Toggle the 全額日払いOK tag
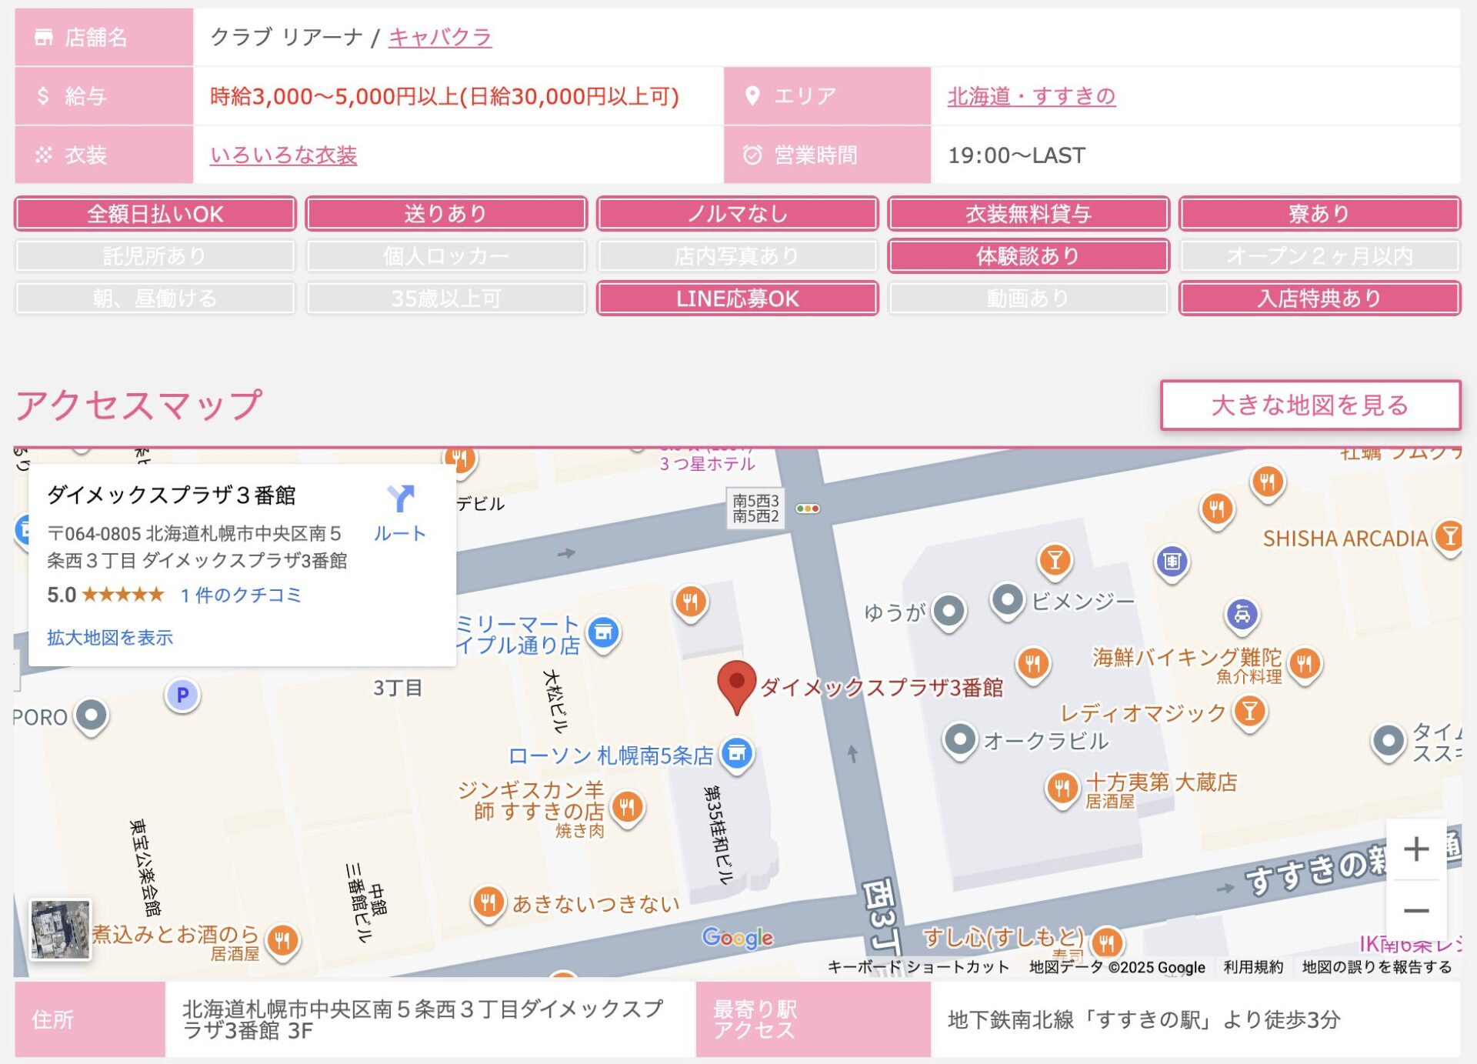Image resolution: width=1477 pixels, height=1064 pixels. pos(155,214)
